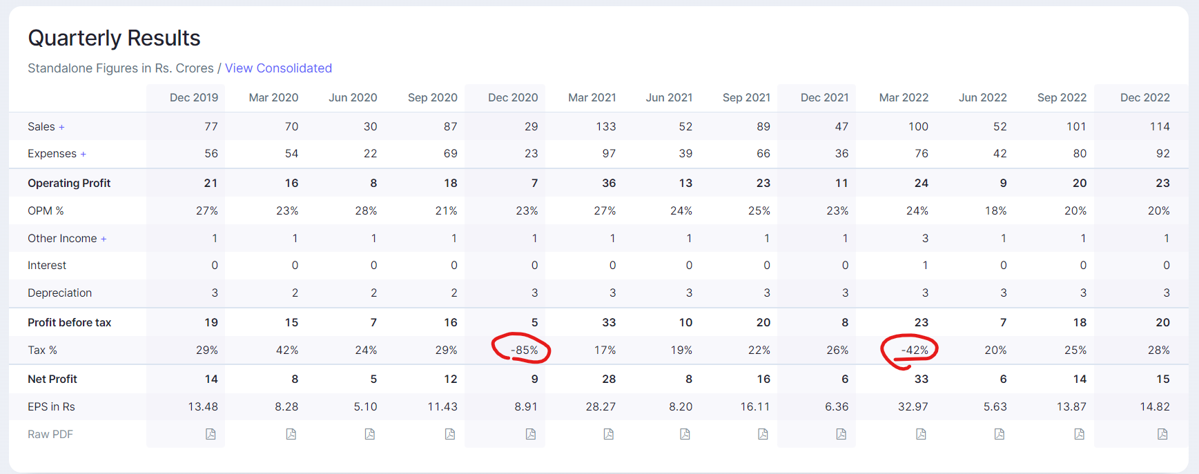The height and width of the screenshot is (474, 1199).
Task: Click the View Consolidated link
Action: 278,68
